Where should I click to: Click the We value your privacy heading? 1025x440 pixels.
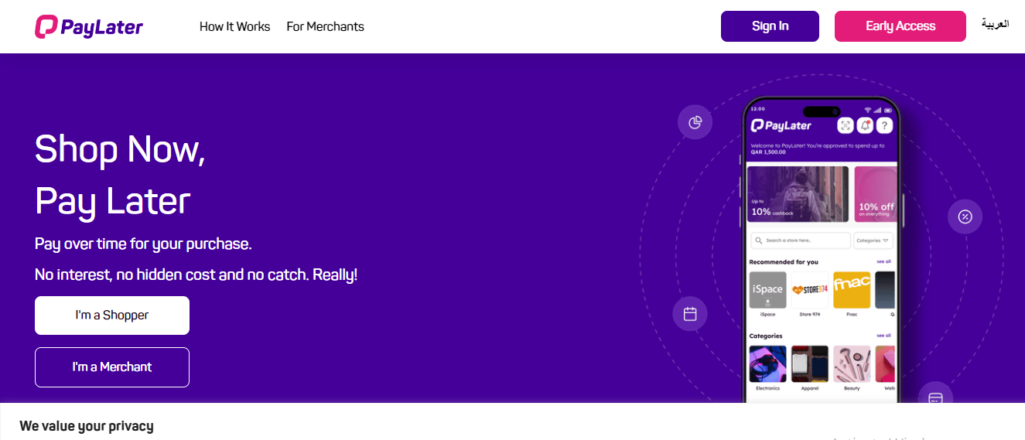(x=87, y=426)
